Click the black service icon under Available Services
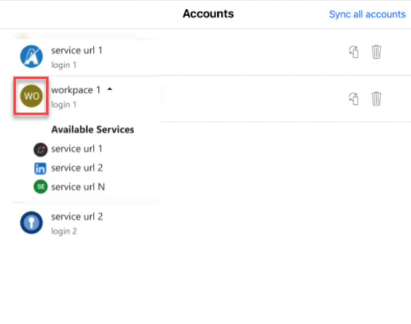This screenshot has height=324, width=411. tap(40, 149)
